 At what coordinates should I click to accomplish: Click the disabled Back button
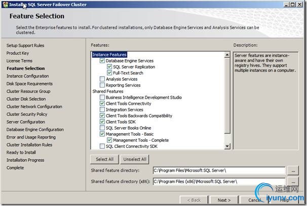point(194,200)
